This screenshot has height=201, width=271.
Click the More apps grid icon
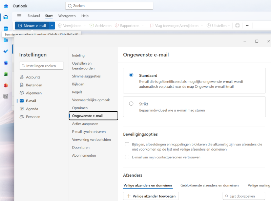click(x=6, y=96)
